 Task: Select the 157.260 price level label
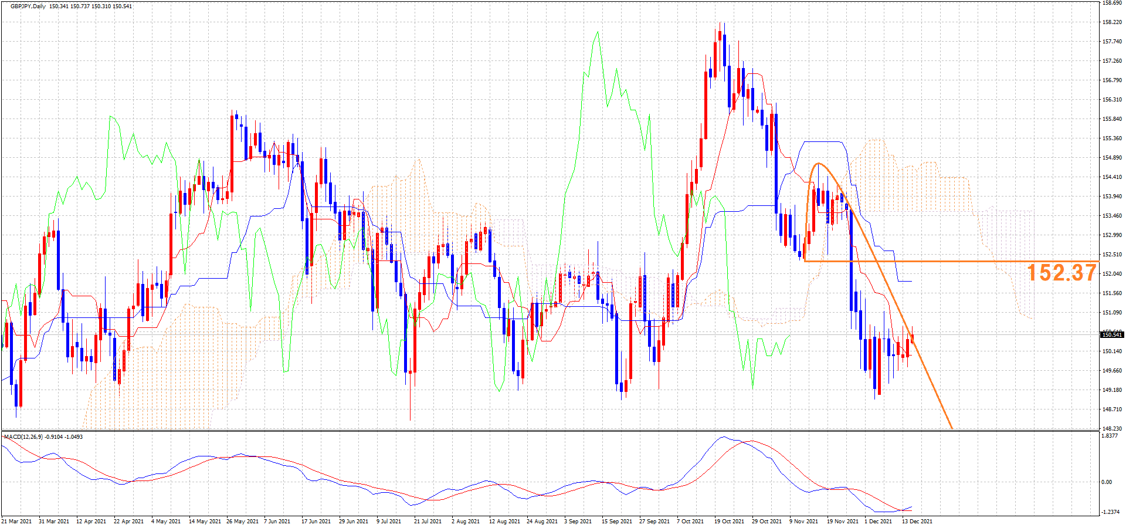[1113, 61]
